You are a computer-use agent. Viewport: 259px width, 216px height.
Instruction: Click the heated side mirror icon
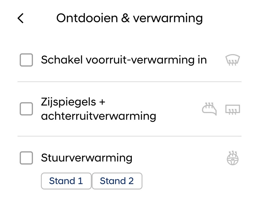click(209, 109)
